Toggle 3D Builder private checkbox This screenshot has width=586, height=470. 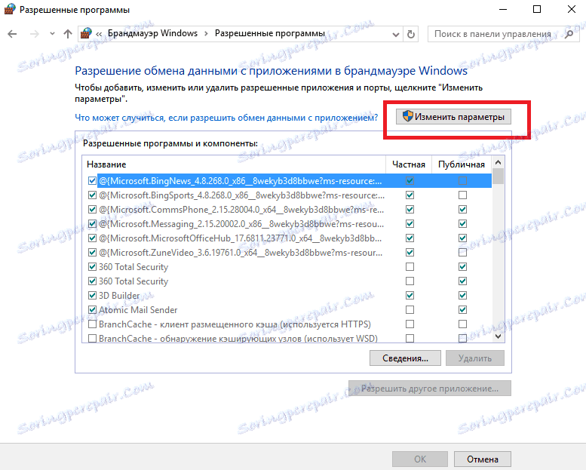point(410,296)
